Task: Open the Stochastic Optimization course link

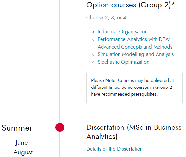Action: pyautogui.click(x=123, y=62)
